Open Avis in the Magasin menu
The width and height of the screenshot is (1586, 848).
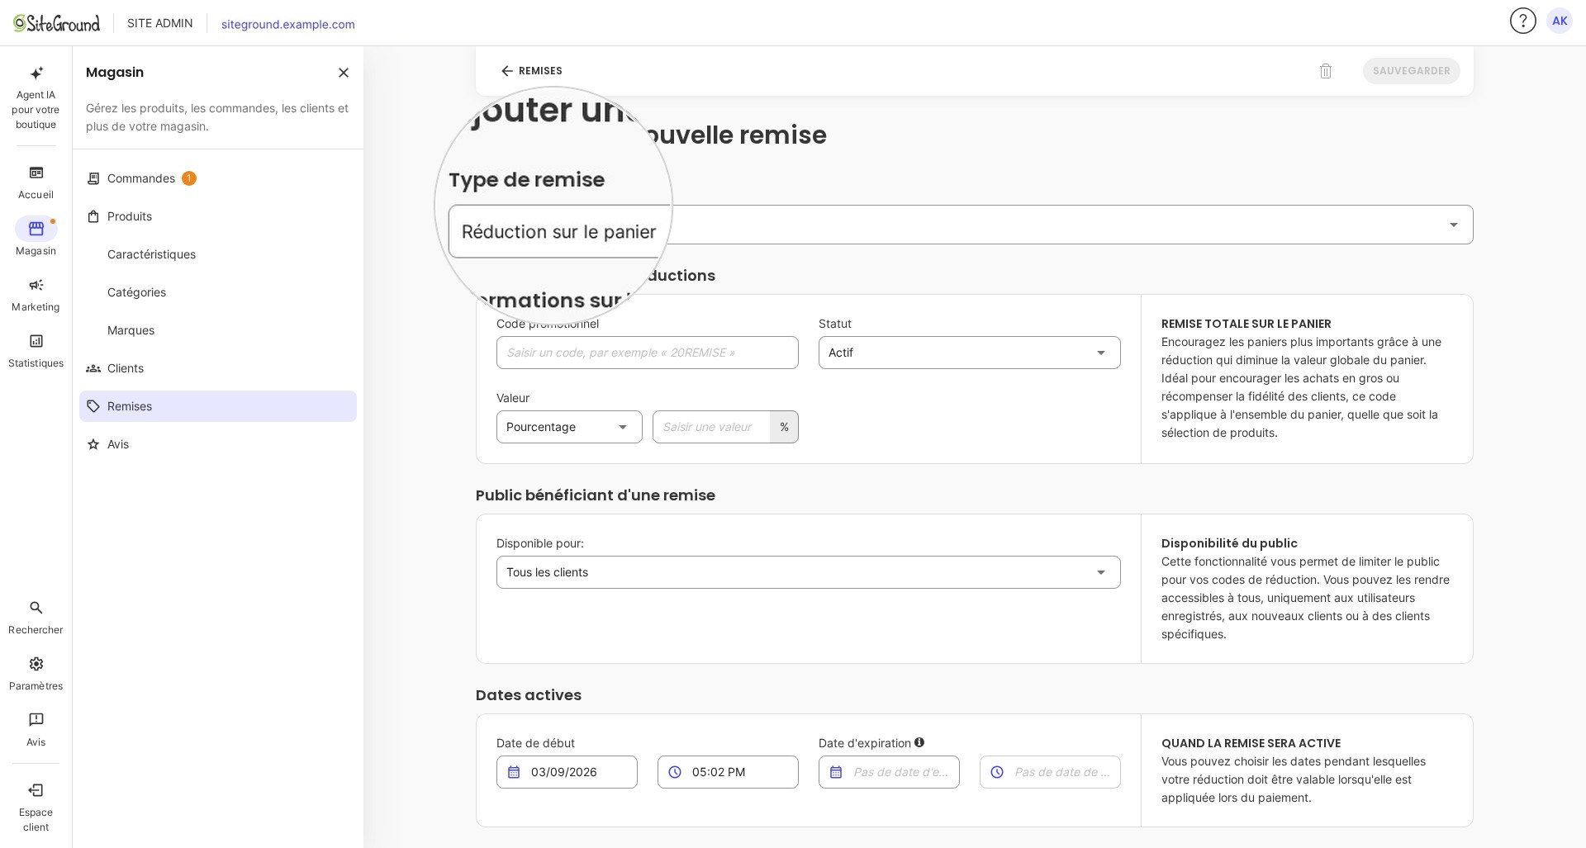pyautogui.click(x=218, y=444)
